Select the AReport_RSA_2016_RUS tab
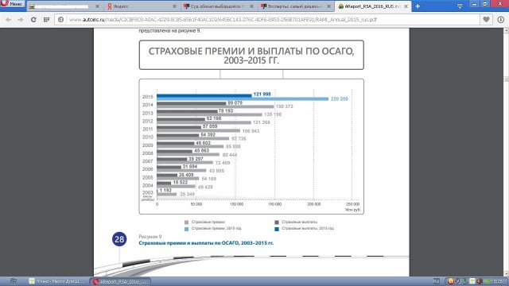509x286 pixels. click(x=373, y=6)
